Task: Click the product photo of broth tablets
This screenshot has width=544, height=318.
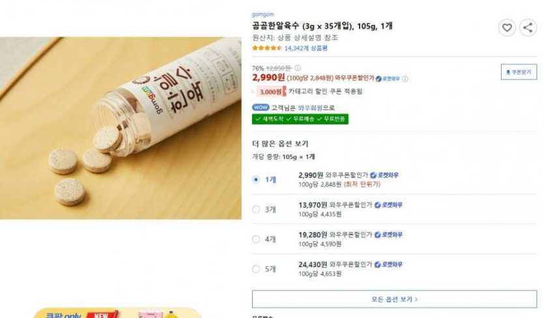Action: coord(121,128)
